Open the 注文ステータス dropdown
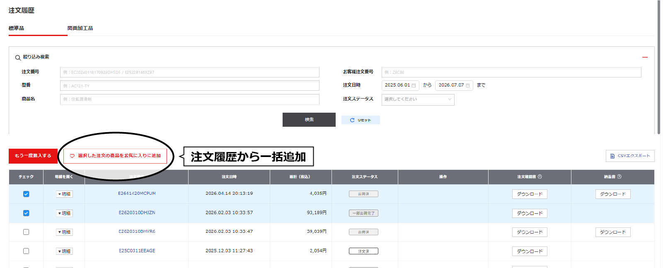This screenshot has height=268, width=663. pos(418,99)
